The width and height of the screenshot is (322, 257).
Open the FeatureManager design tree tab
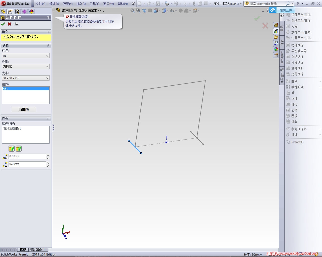coord(4,12)
